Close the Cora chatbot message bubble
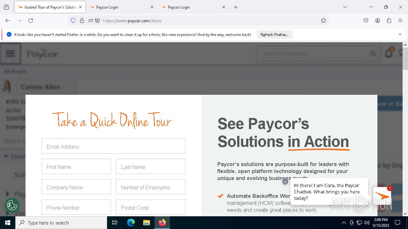 pyautogui.click(x=285, y=182)
